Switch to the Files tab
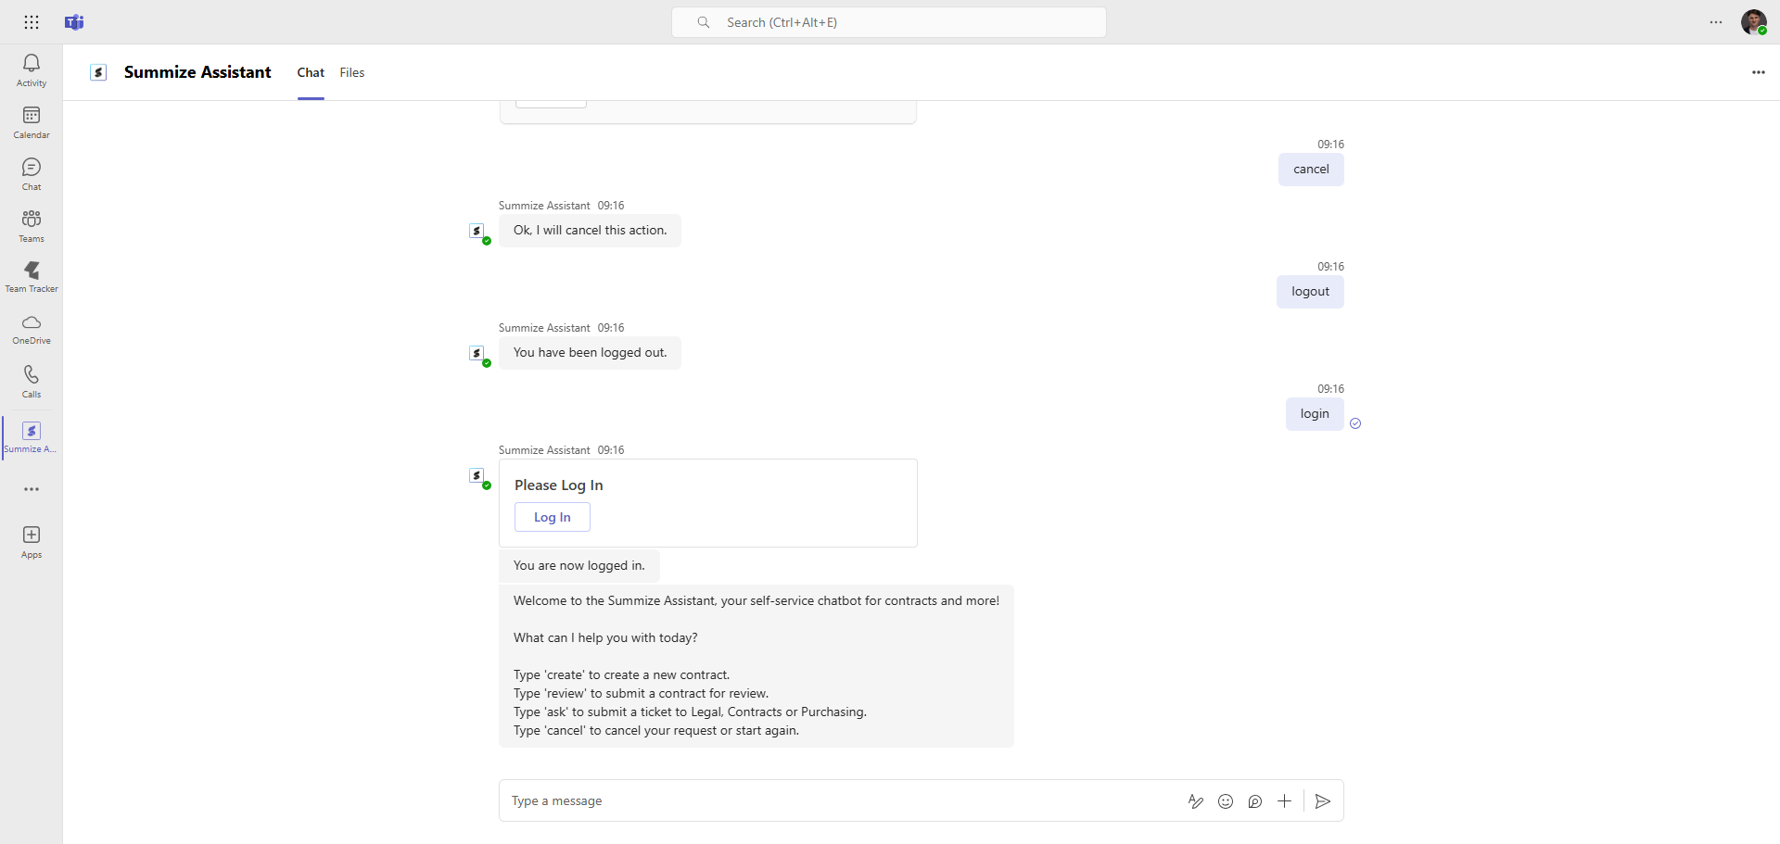 (352, 72)
